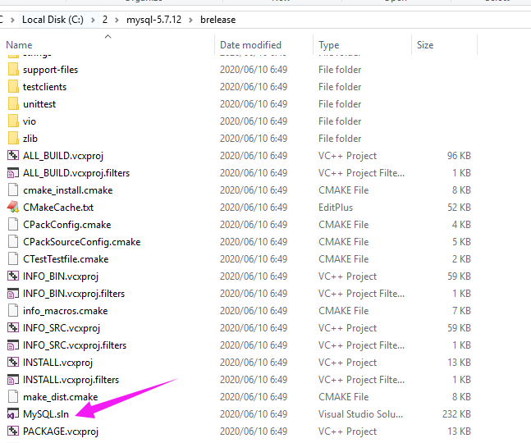Expand the chevron after Local Disk (C:)

[x=93, y=20]
